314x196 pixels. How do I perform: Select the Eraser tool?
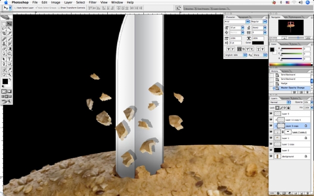(4, 49)
